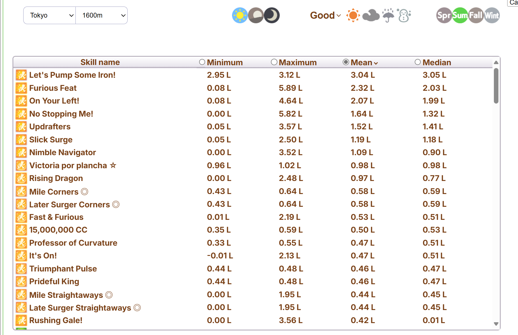Click the Victoria por plancha skill icon
Screen dimensions: 518x335
point(21,165)
